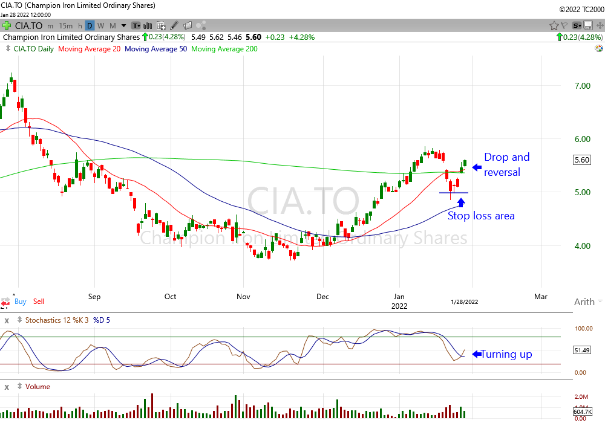Open the Arith scale type dropdown
The width and height of the screenshot is (605, 423).
[x=588, y=302]
